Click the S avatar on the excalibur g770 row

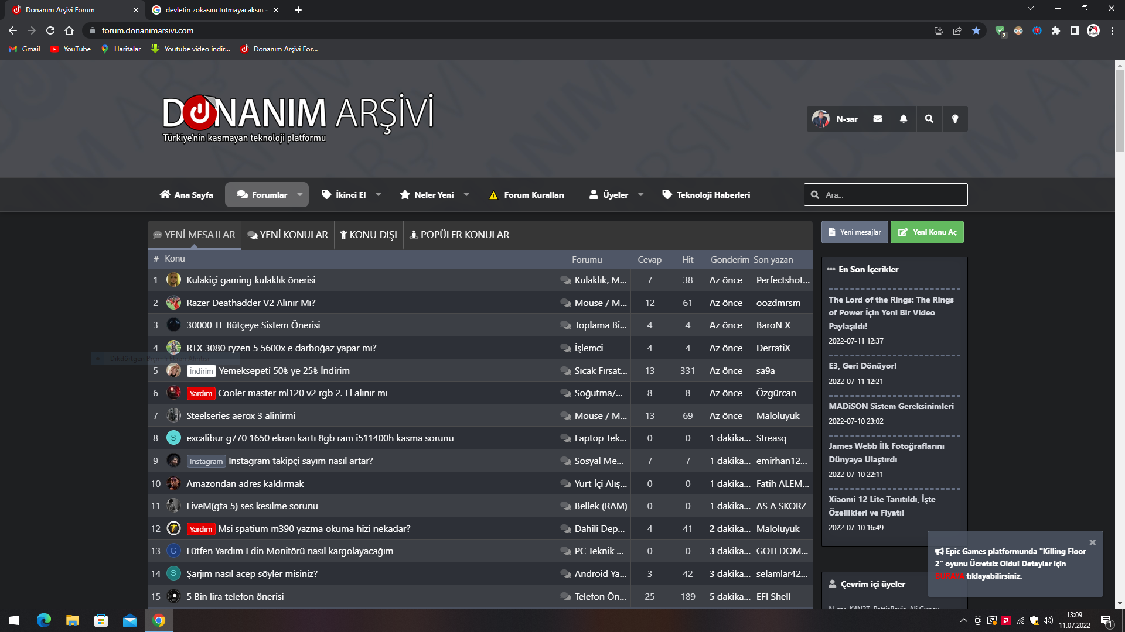tap(173, 438)
